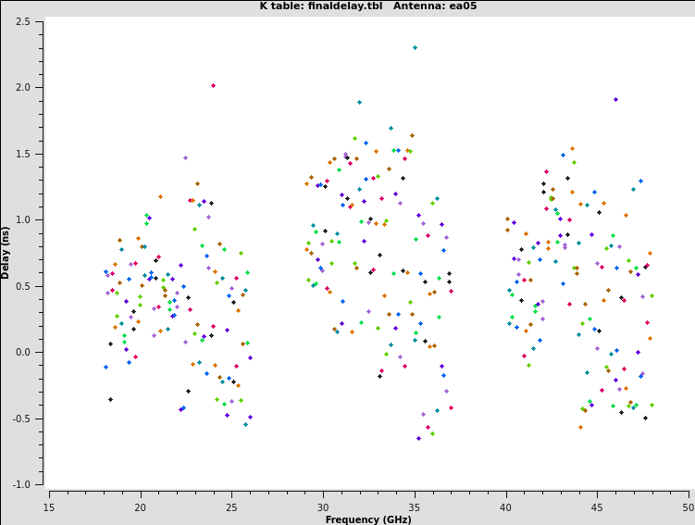Pick the teal point near 1.9 ns, 32 GHz
The height and width of the screenshot is (525, 695).
(360, 103)
